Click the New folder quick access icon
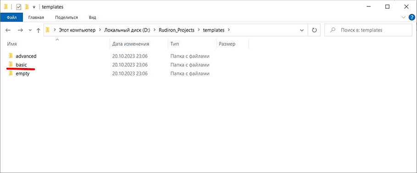Screen dimensions: 417x173 coord(27,7)
